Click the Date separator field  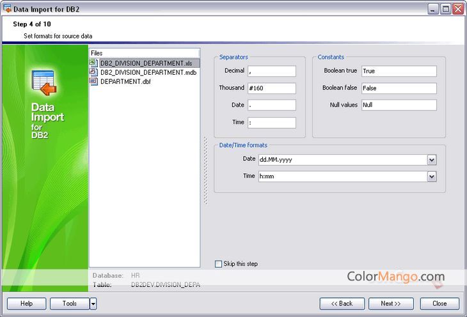click(272, 105)
